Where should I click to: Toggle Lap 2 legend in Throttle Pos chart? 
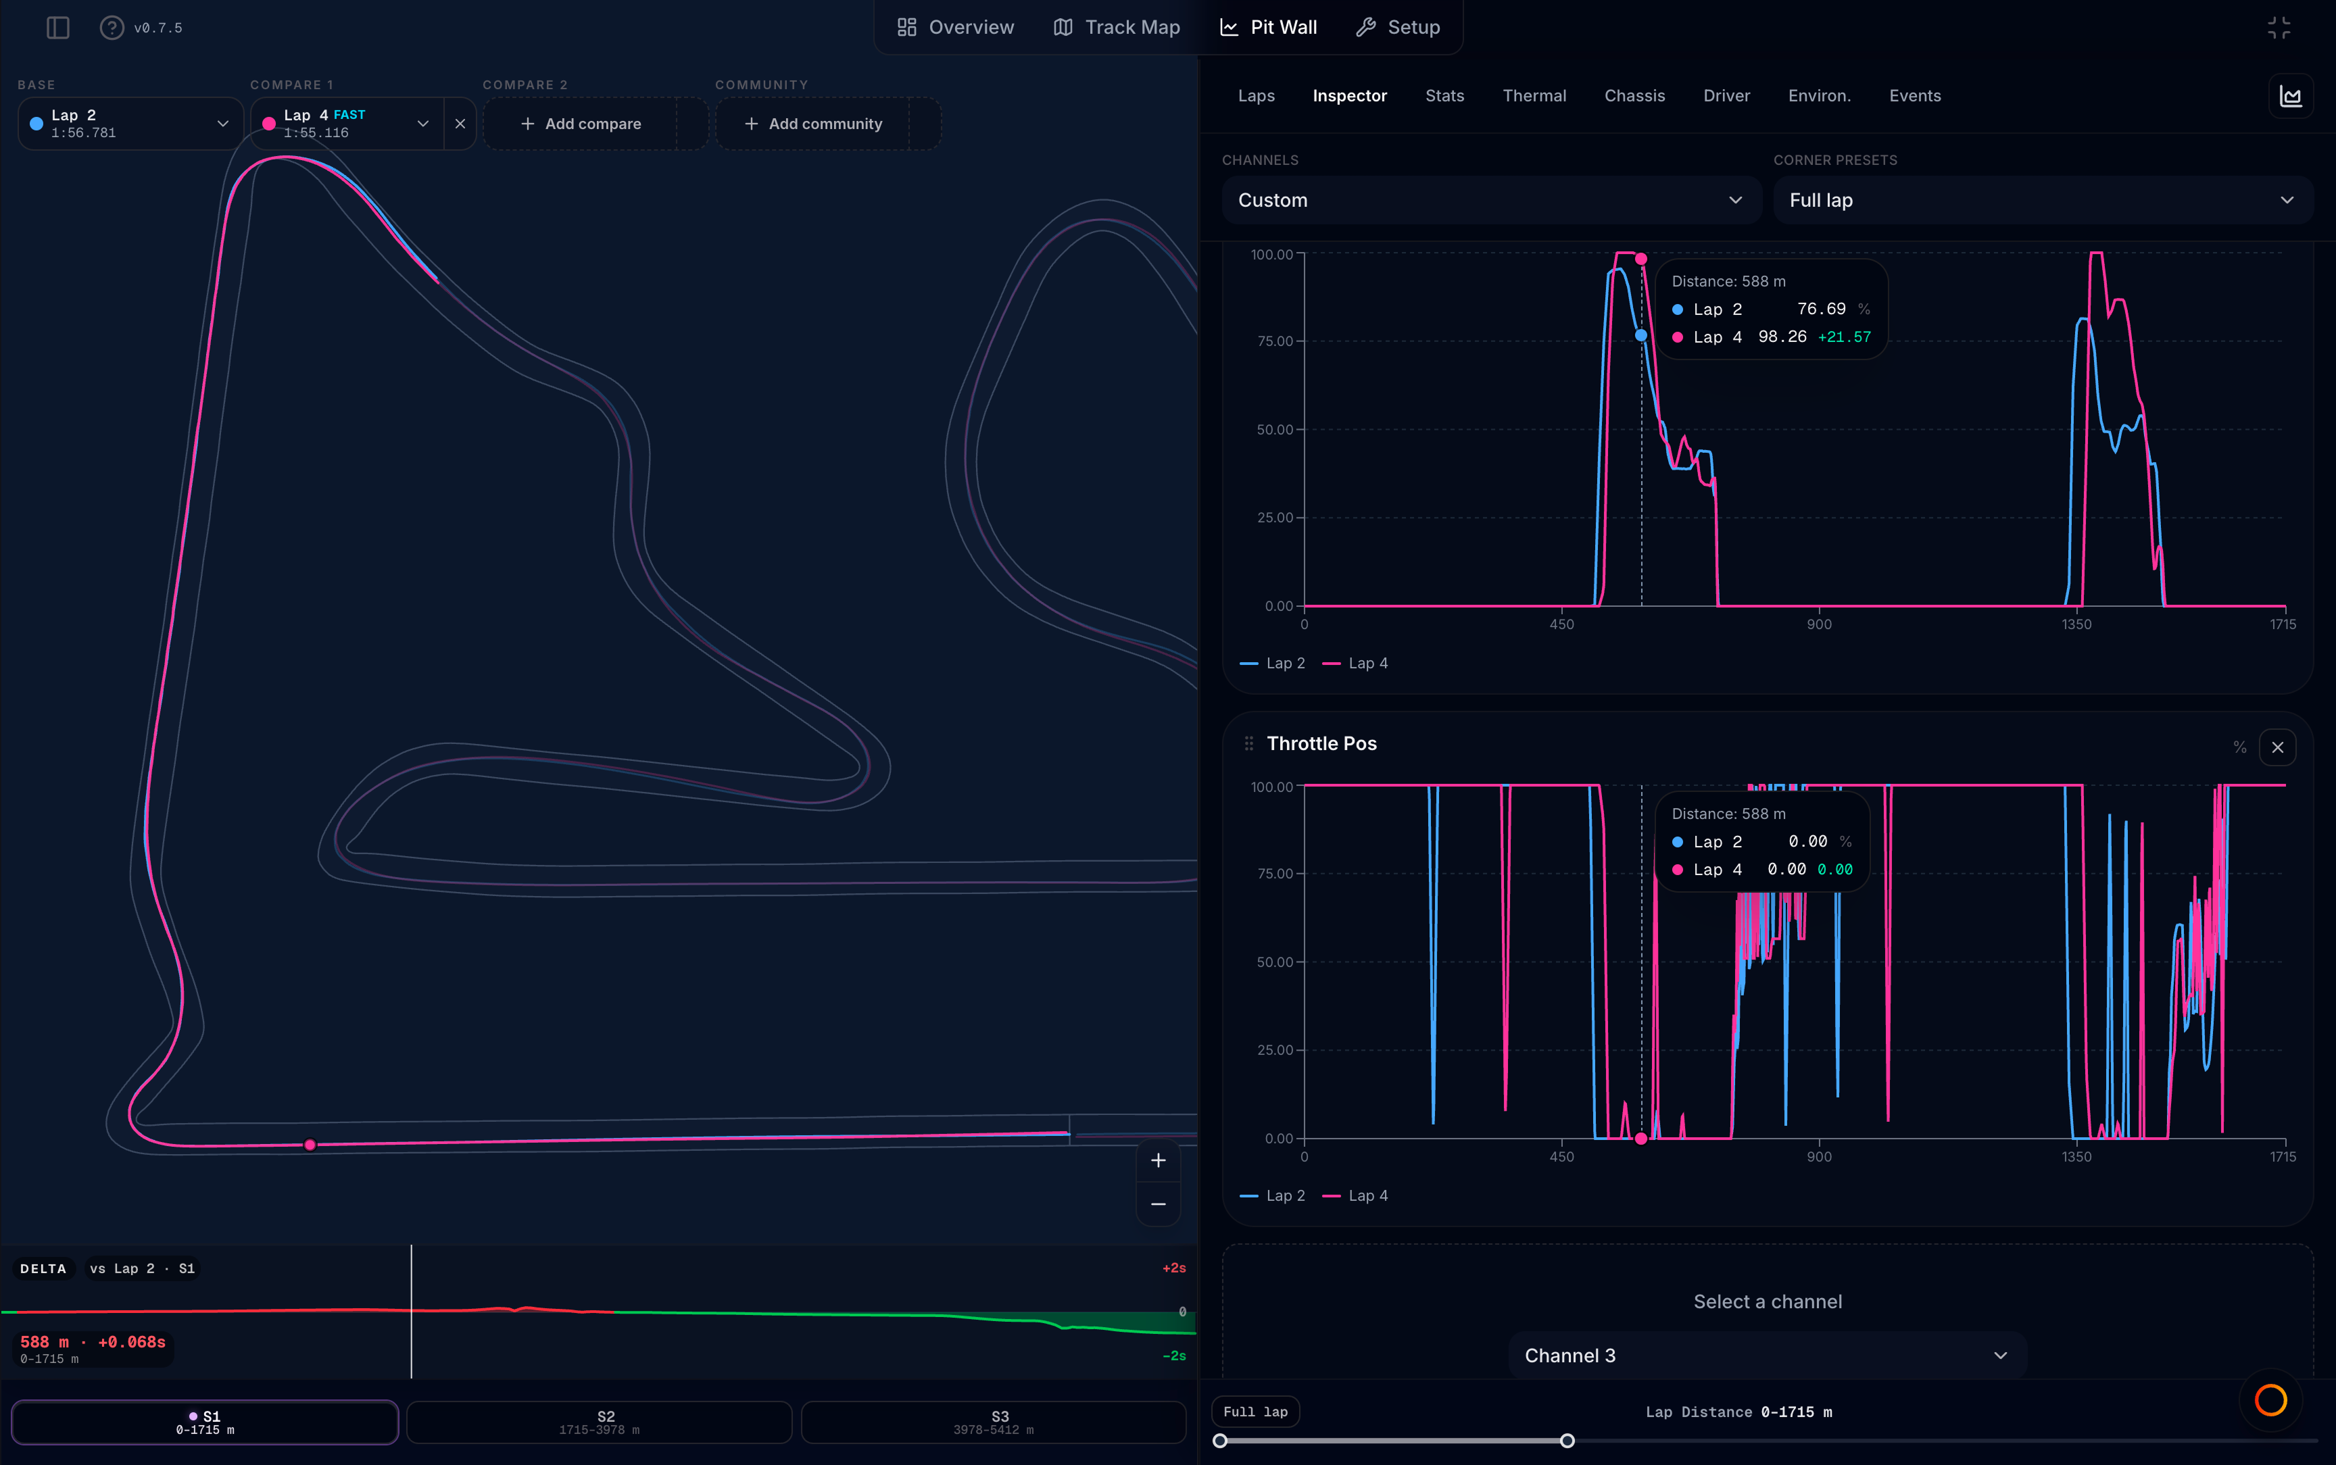tap(1272, 1195)
